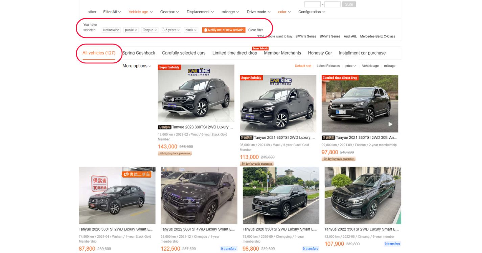Remove the '3-5 years' filter tag
The height and width of the screenshot is (253, 482).
179,30
